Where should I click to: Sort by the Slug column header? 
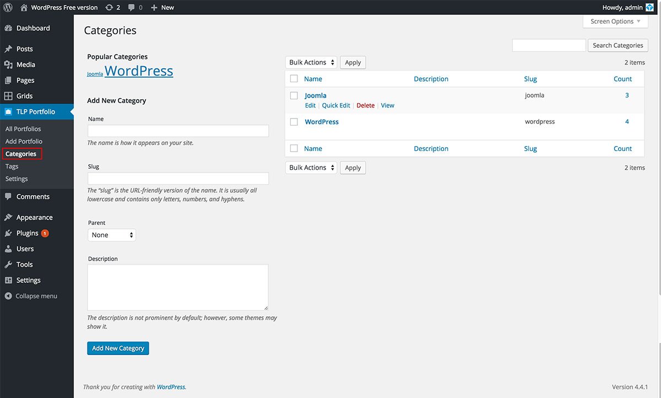click(x=530, y=79)
